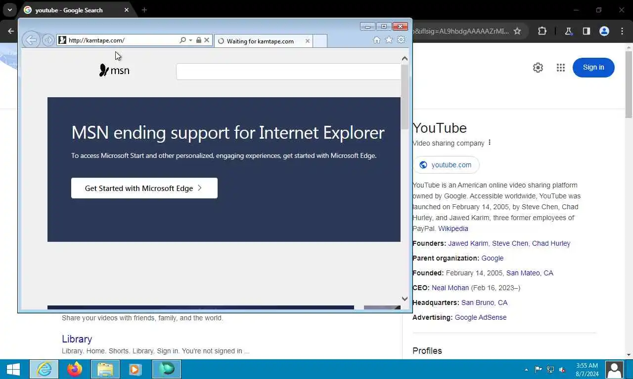Click Internet Explorer taskbar icon

click(x=44, y=369)
